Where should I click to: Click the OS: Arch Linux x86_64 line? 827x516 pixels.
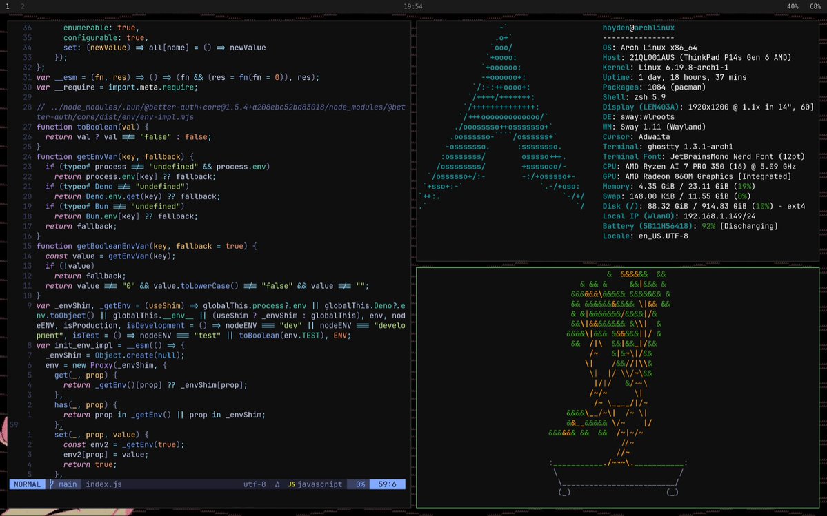pyautogui.click(x=650, y=48)
